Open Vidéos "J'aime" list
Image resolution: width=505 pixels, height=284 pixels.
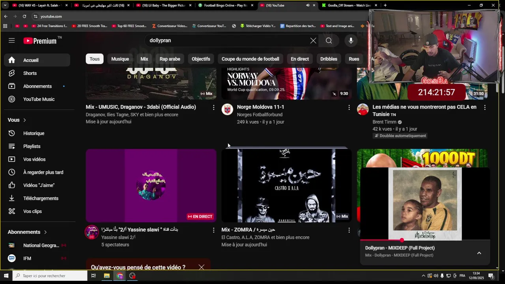point(37,185)
